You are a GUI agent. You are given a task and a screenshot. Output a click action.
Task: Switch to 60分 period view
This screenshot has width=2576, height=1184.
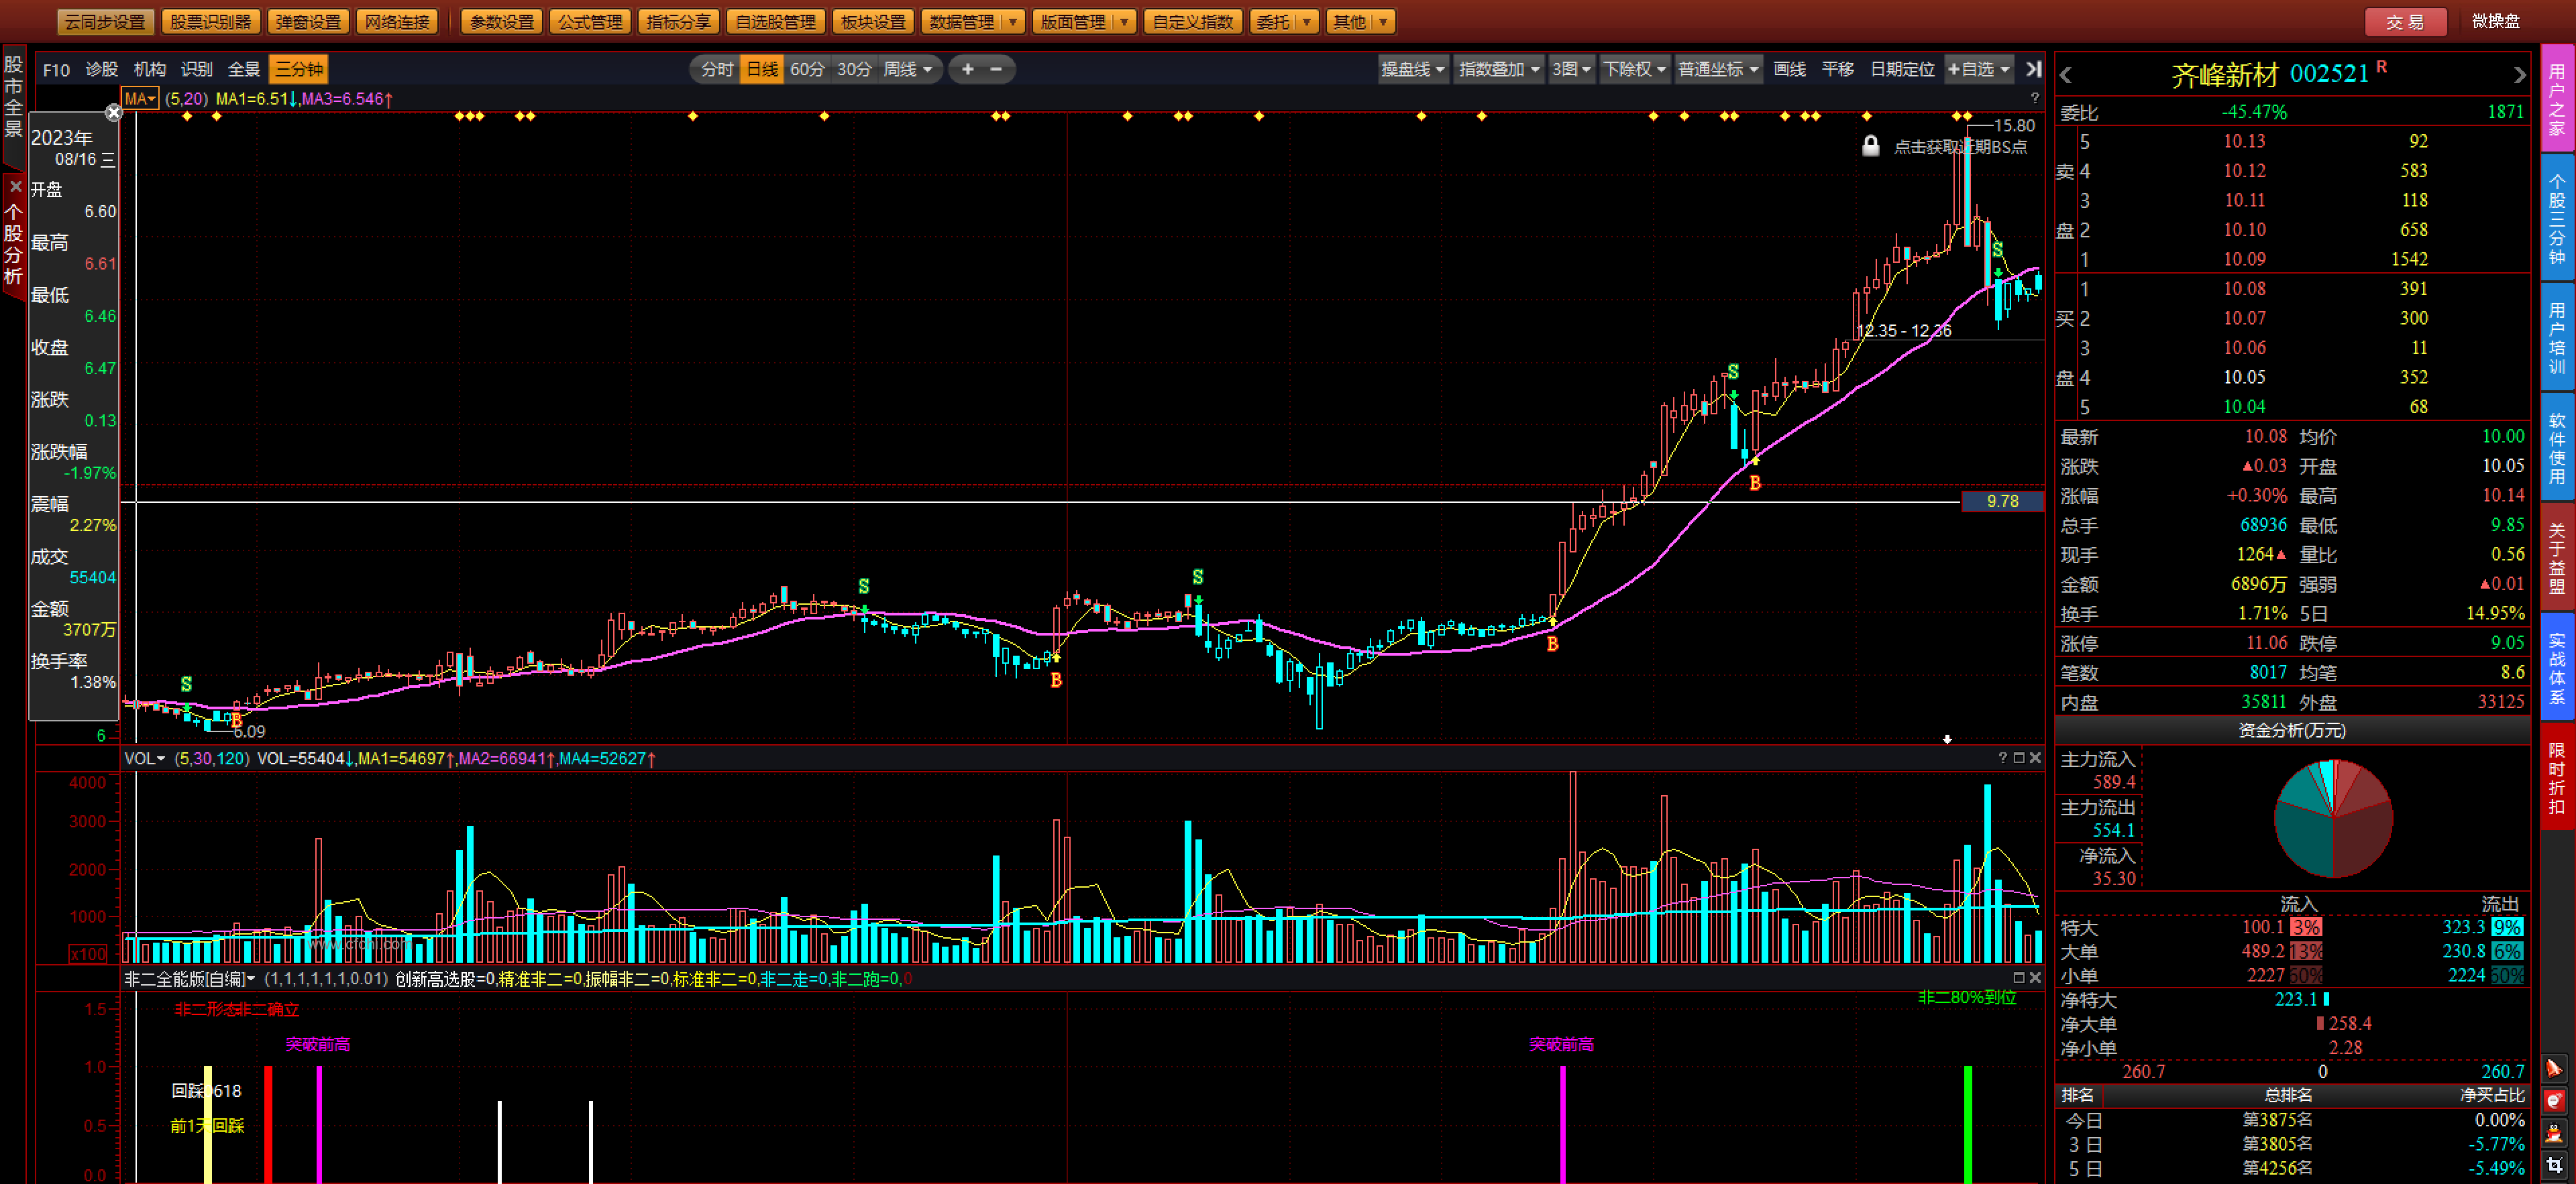807,69
